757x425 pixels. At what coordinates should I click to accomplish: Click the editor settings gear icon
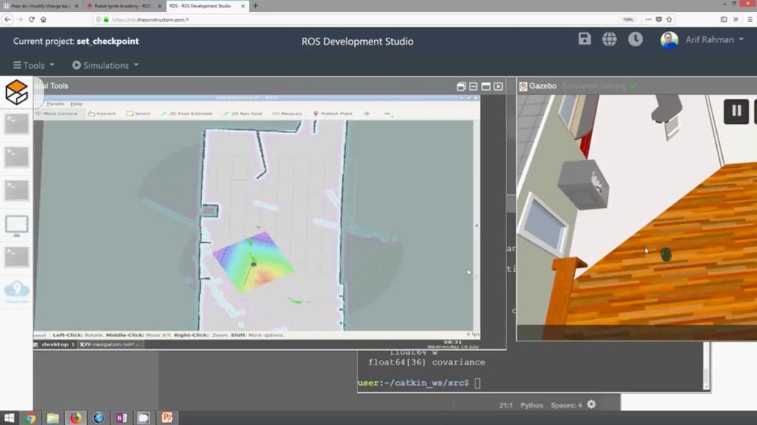[591, 405]
